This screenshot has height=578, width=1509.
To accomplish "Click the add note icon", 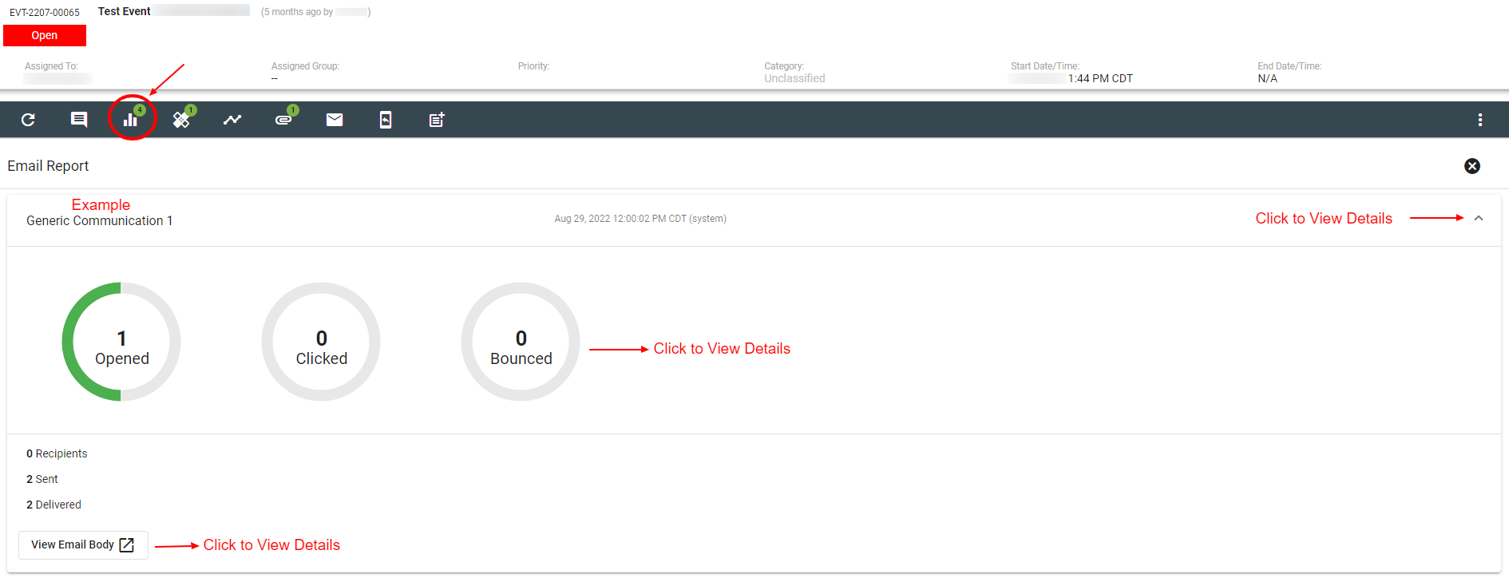I will pos(437,120).
